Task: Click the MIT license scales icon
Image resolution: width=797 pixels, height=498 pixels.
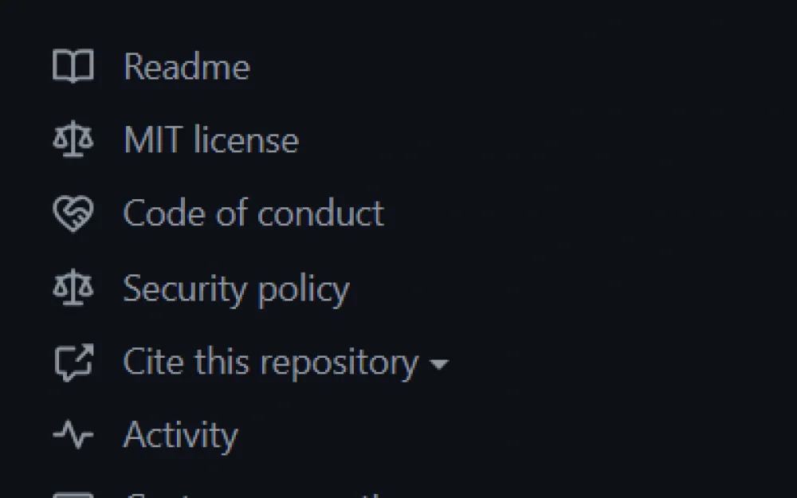Action: coord(73,141)
